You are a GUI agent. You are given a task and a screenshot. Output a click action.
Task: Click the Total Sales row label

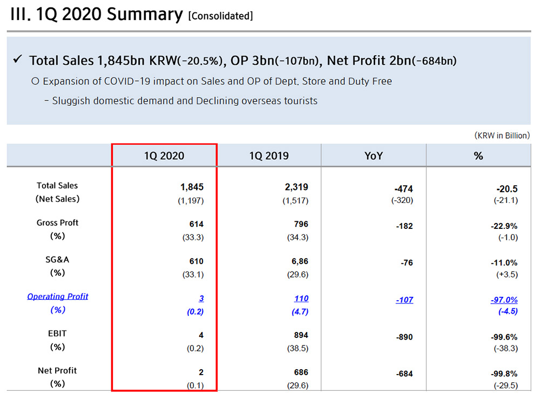pyautogui.click(x=57, y=185)
